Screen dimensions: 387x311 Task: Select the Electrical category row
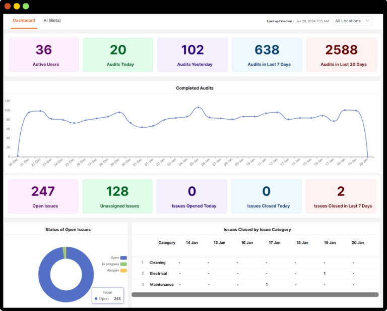point(255,274)
